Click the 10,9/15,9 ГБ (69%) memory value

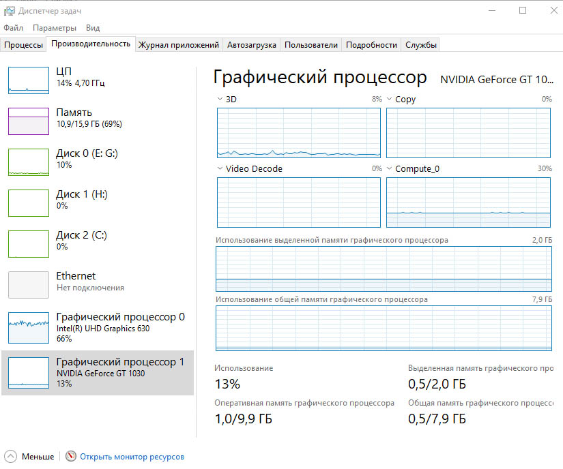click(x=89, y=124)
